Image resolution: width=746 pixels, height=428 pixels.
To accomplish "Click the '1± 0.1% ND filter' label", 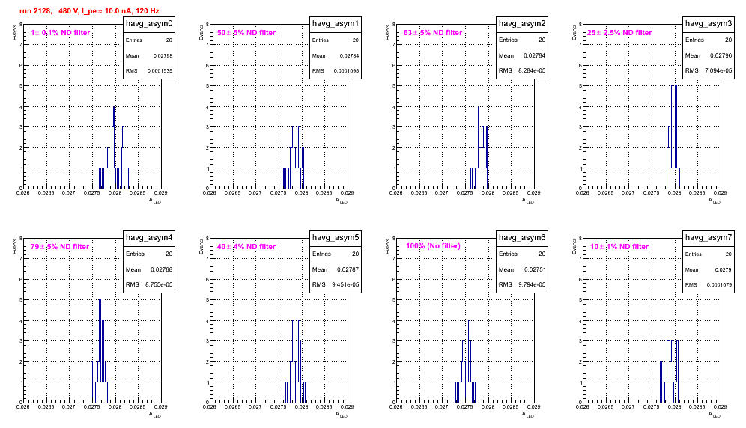I will click(61, 33).
